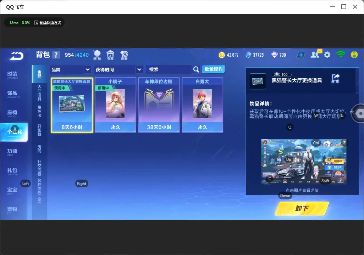
Task: Switch to the 宠物 category tab
Action: 12,210
